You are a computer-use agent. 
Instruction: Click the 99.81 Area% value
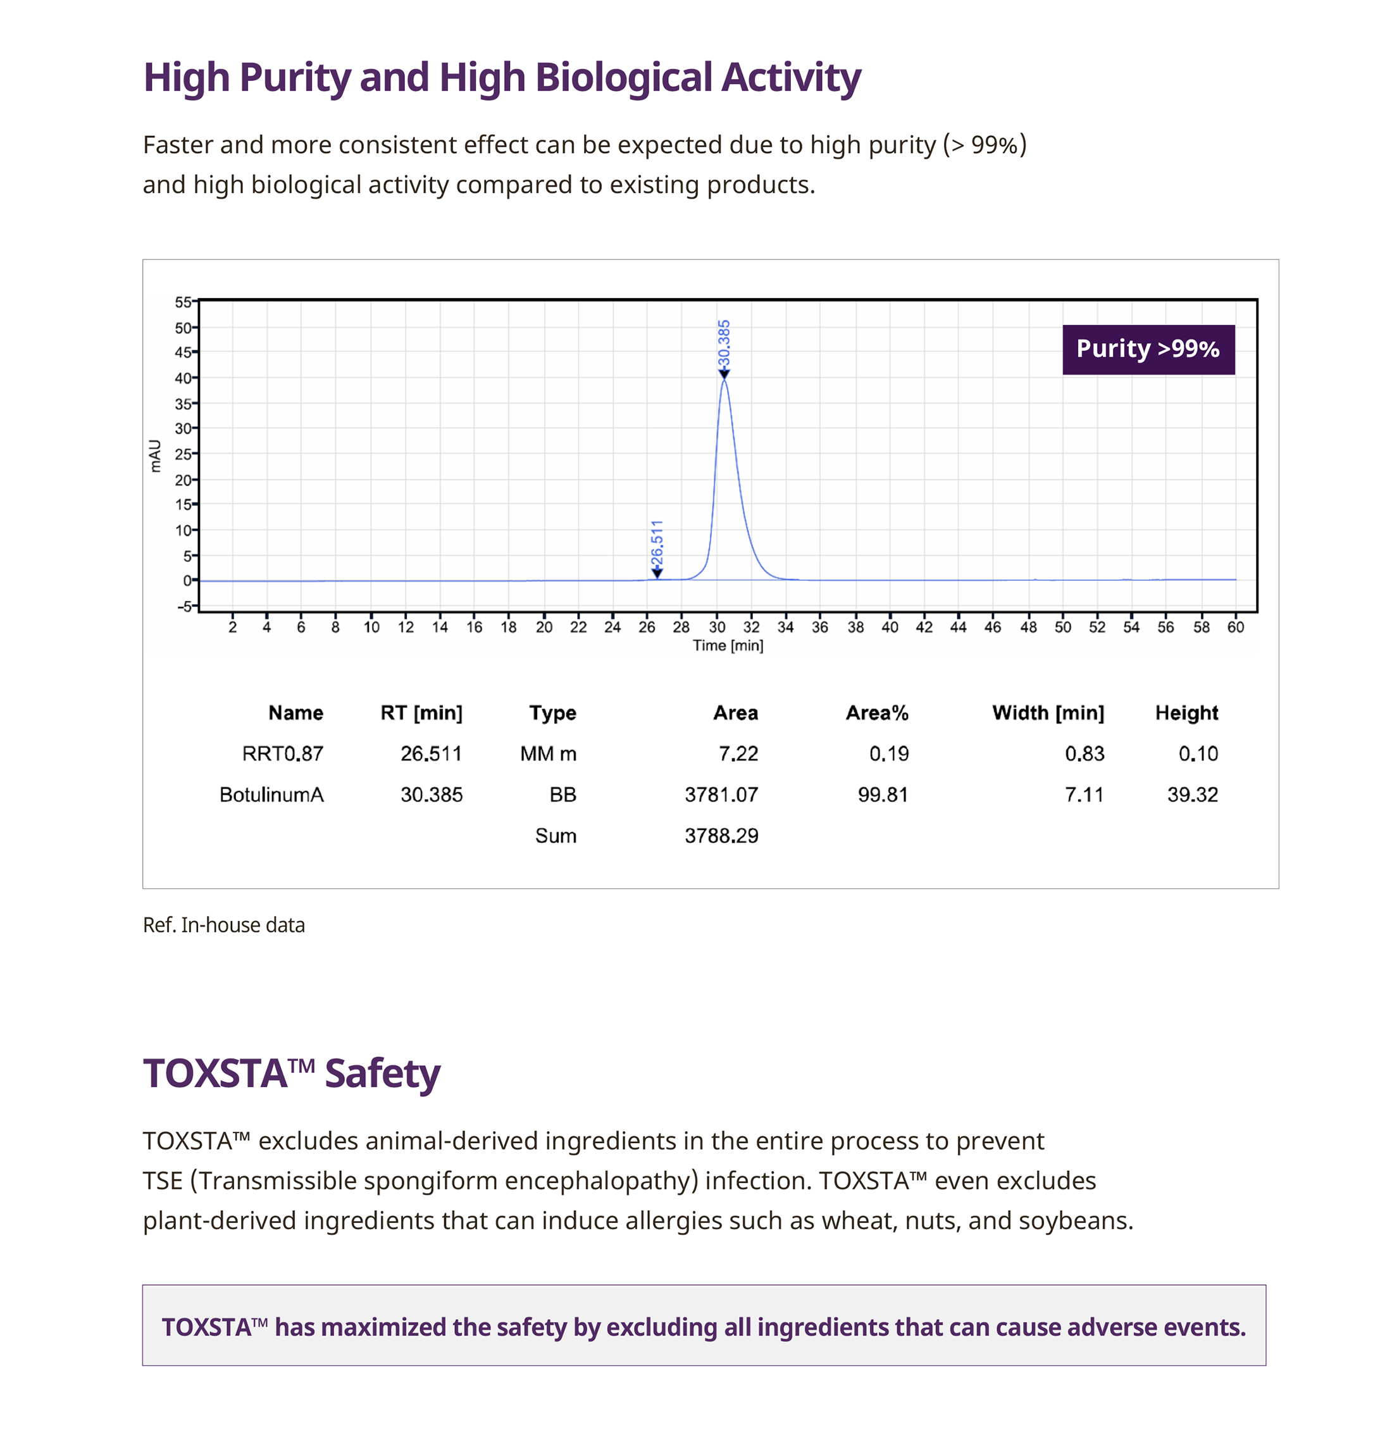(882, 795)
